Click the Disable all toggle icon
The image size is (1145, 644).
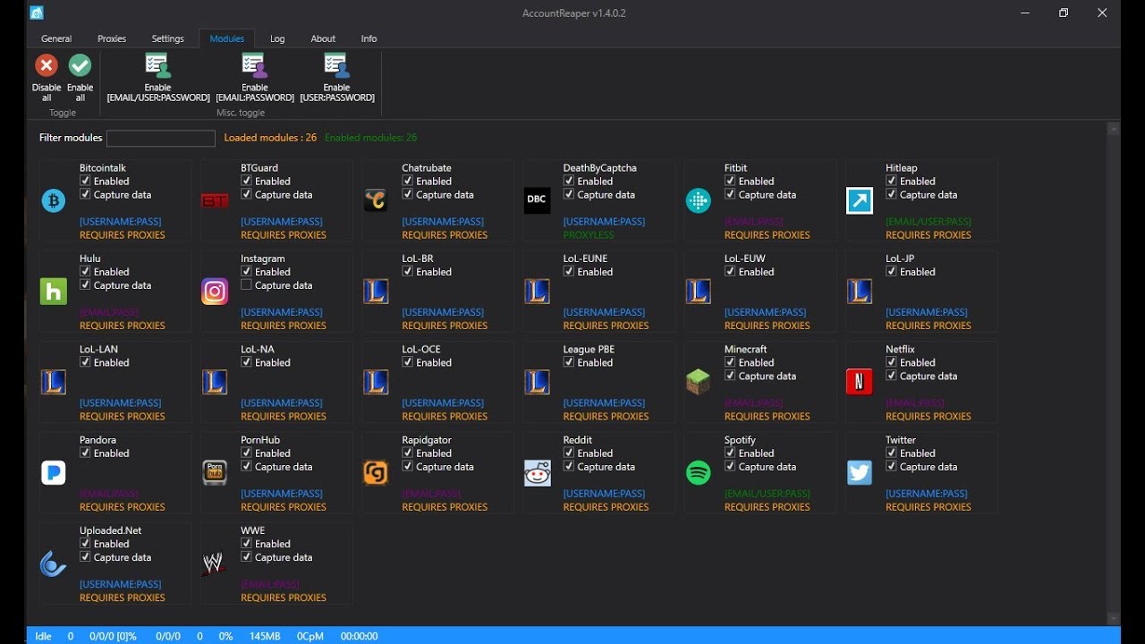point(47,65)
